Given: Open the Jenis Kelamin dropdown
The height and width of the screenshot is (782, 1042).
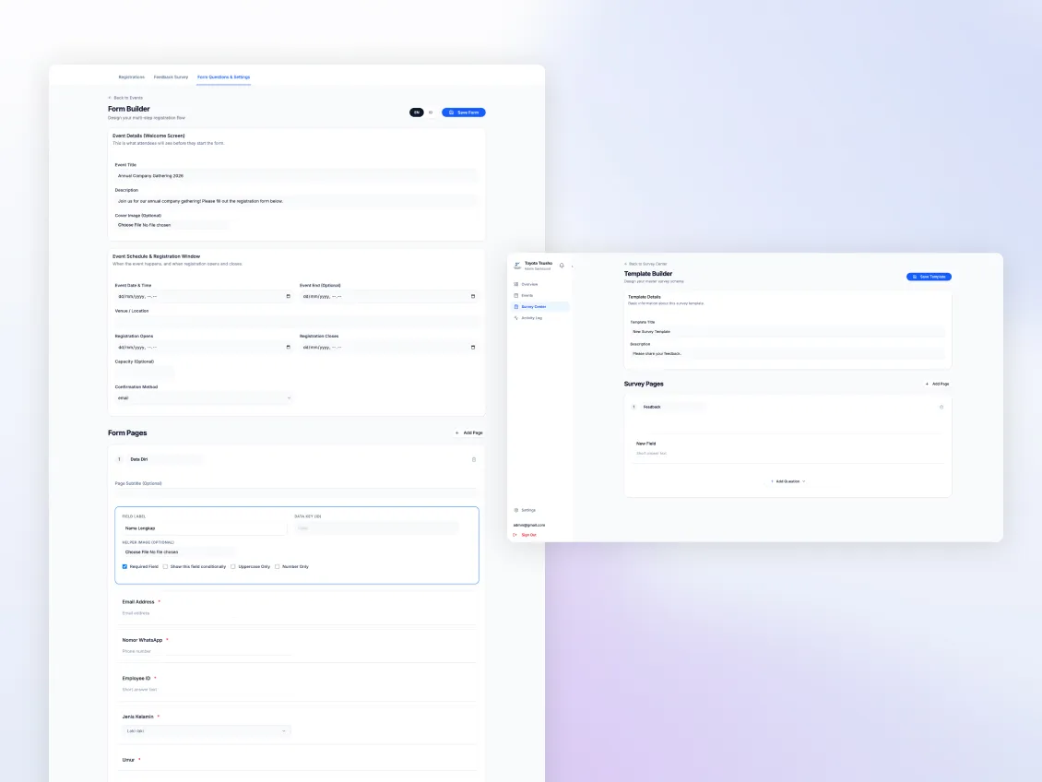Looking at the screenshot, I should coord(206,731).
